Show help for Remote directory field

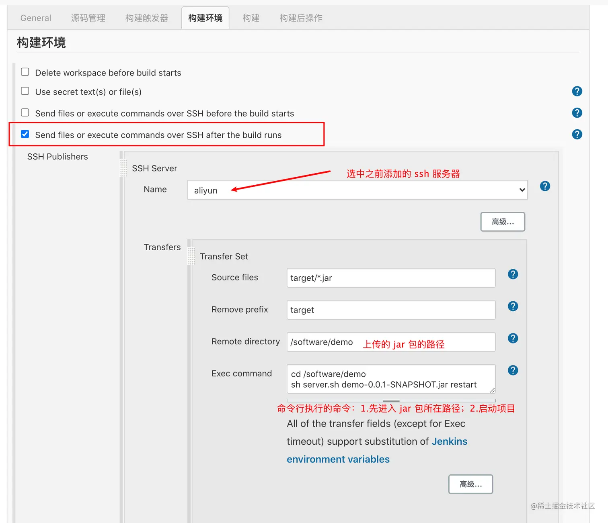(x=513, y=338)
